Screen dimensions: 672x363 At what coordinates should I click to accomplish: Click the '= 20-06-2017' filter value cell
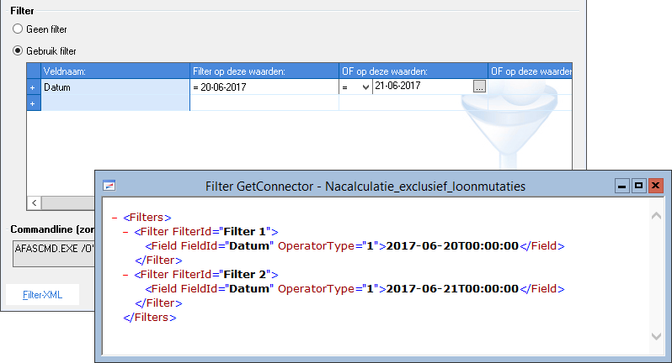(x=264, y=87)
